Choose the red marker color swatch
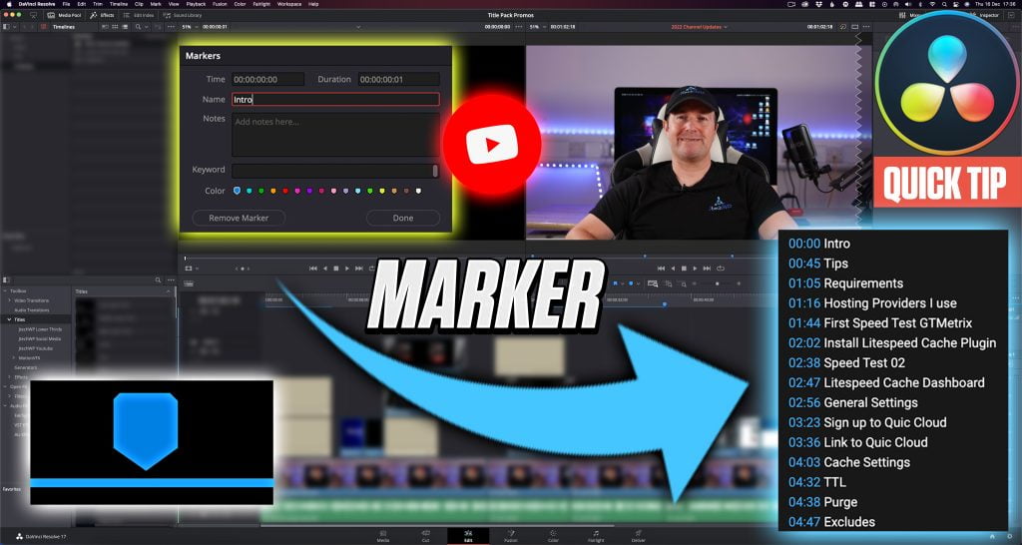1022x545 pixels. click(284, 191)
